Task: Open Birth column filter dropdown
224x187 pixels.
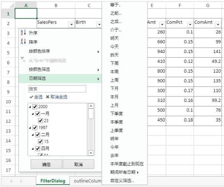Action: click(99, 25)
